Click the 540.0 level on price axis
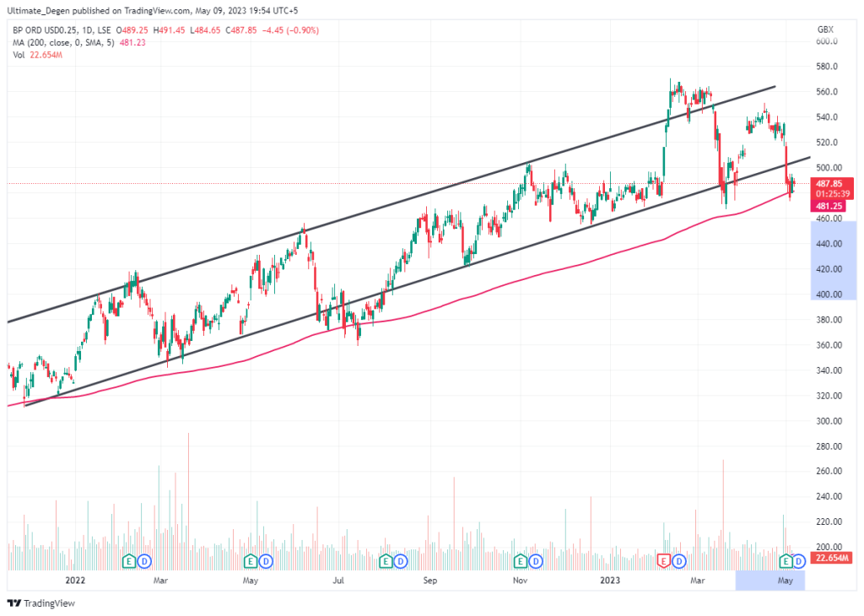This screenshot has width=864, height=616. (827, 116)
